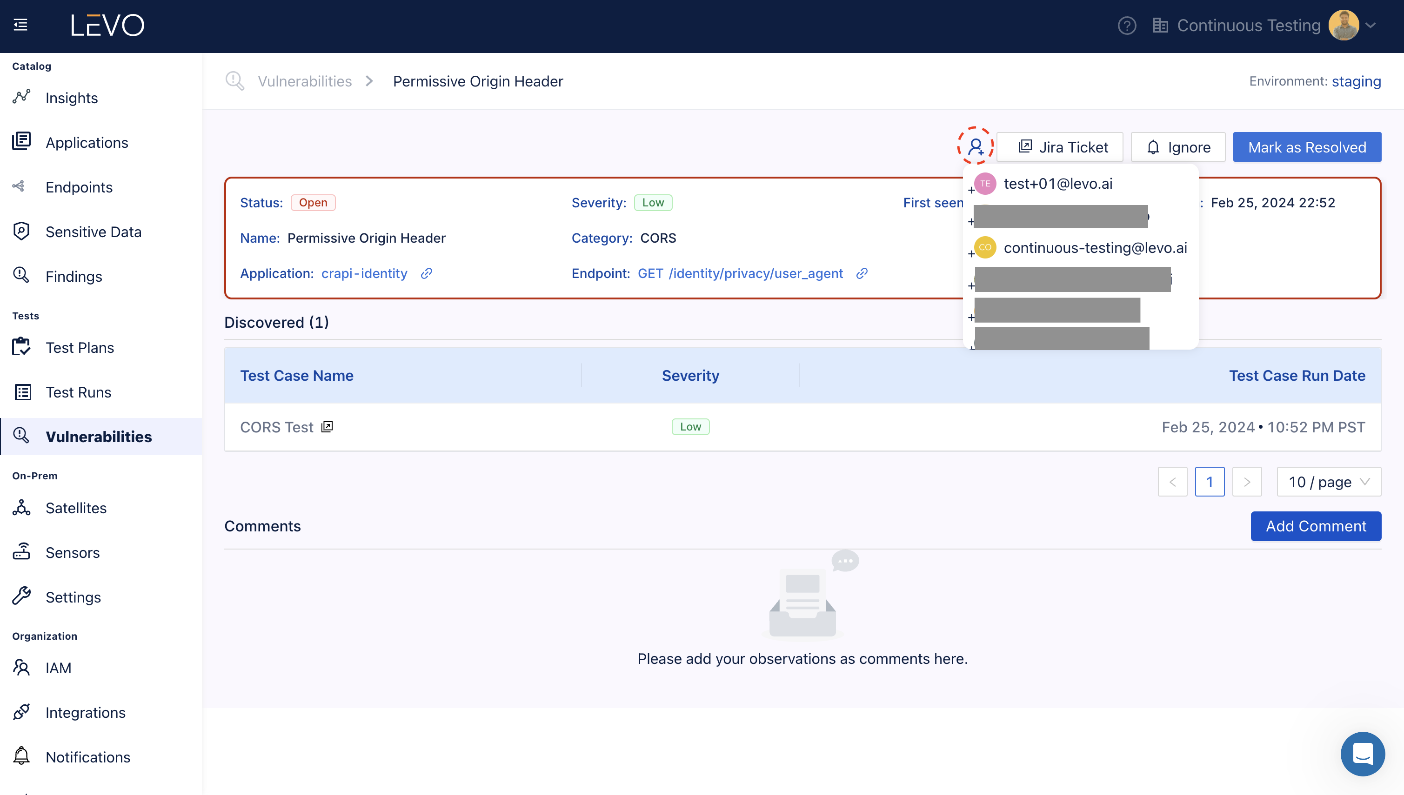This screenshot has width=1404, height=795.
Task: Click Mark as Resolved button
Action: (x=1307, y=147)
